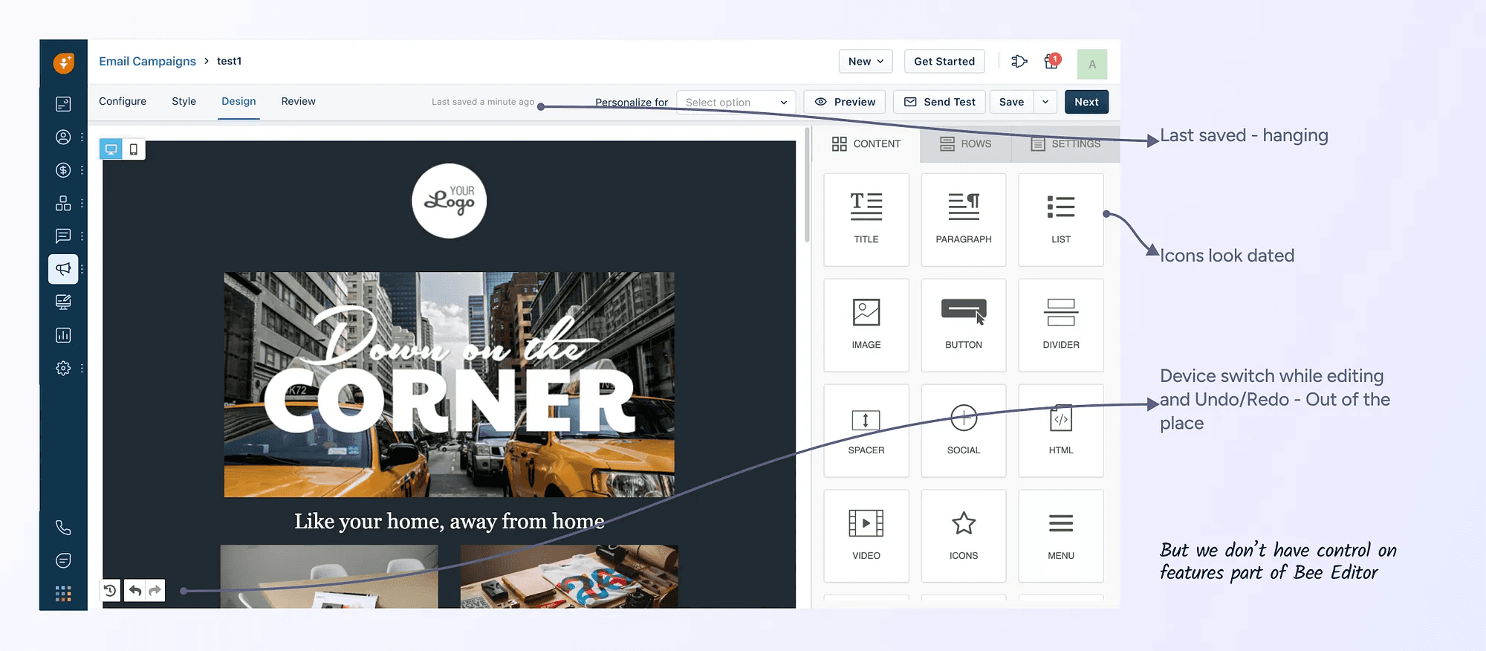The height and width of the screenshot is (651, 1486).
Task: Click the Save button
Action: click(x=1011, y=102)
